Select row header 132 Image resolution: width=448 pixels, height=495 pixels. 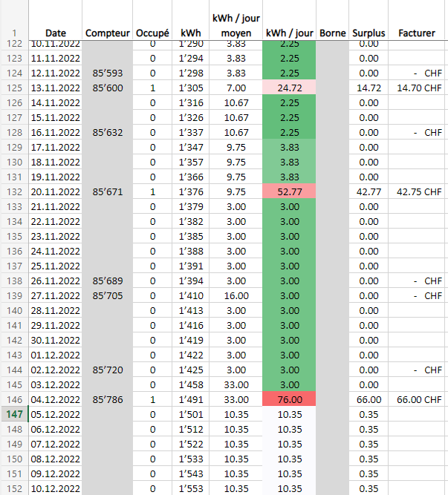click(x=14, y=191)
